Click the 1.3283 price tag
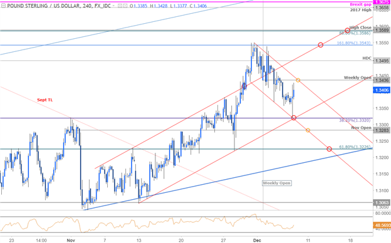Viewport: 391px width, 243px height. pos(382,130)
